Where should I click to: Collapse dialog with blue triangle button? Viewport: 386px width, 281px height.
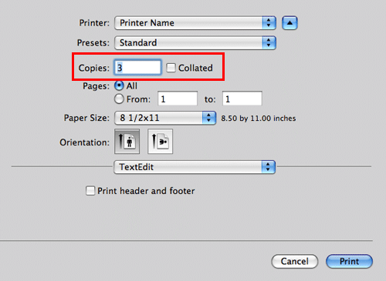(x=289, y=23)
